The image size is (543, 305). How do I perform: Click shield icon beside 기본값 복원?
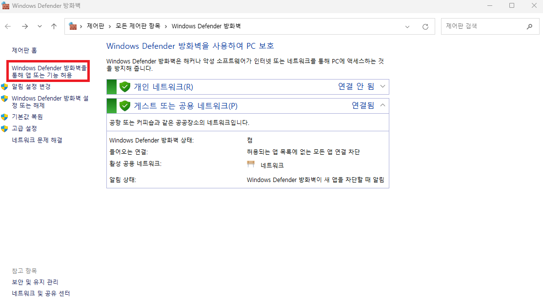pyautogui.click(x=4, y=117)
